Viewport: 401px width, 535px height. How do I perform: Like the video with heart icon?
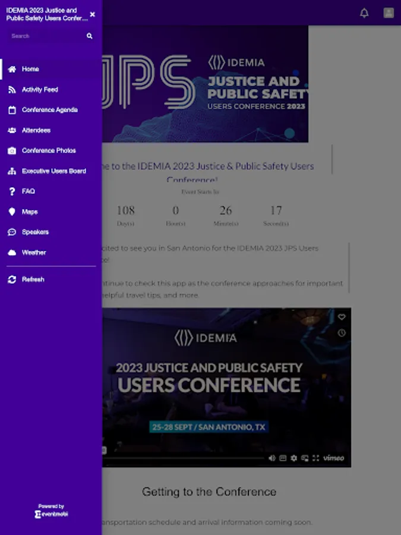click(x=342, y=317)
